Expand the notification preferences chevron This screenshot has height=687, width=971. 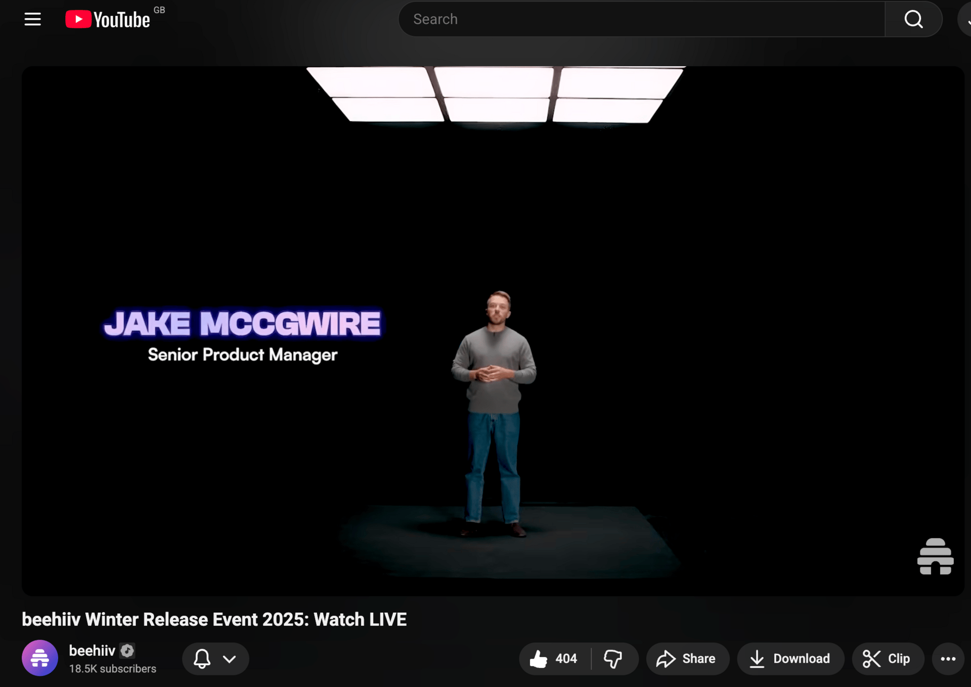[x=230, y=659]
